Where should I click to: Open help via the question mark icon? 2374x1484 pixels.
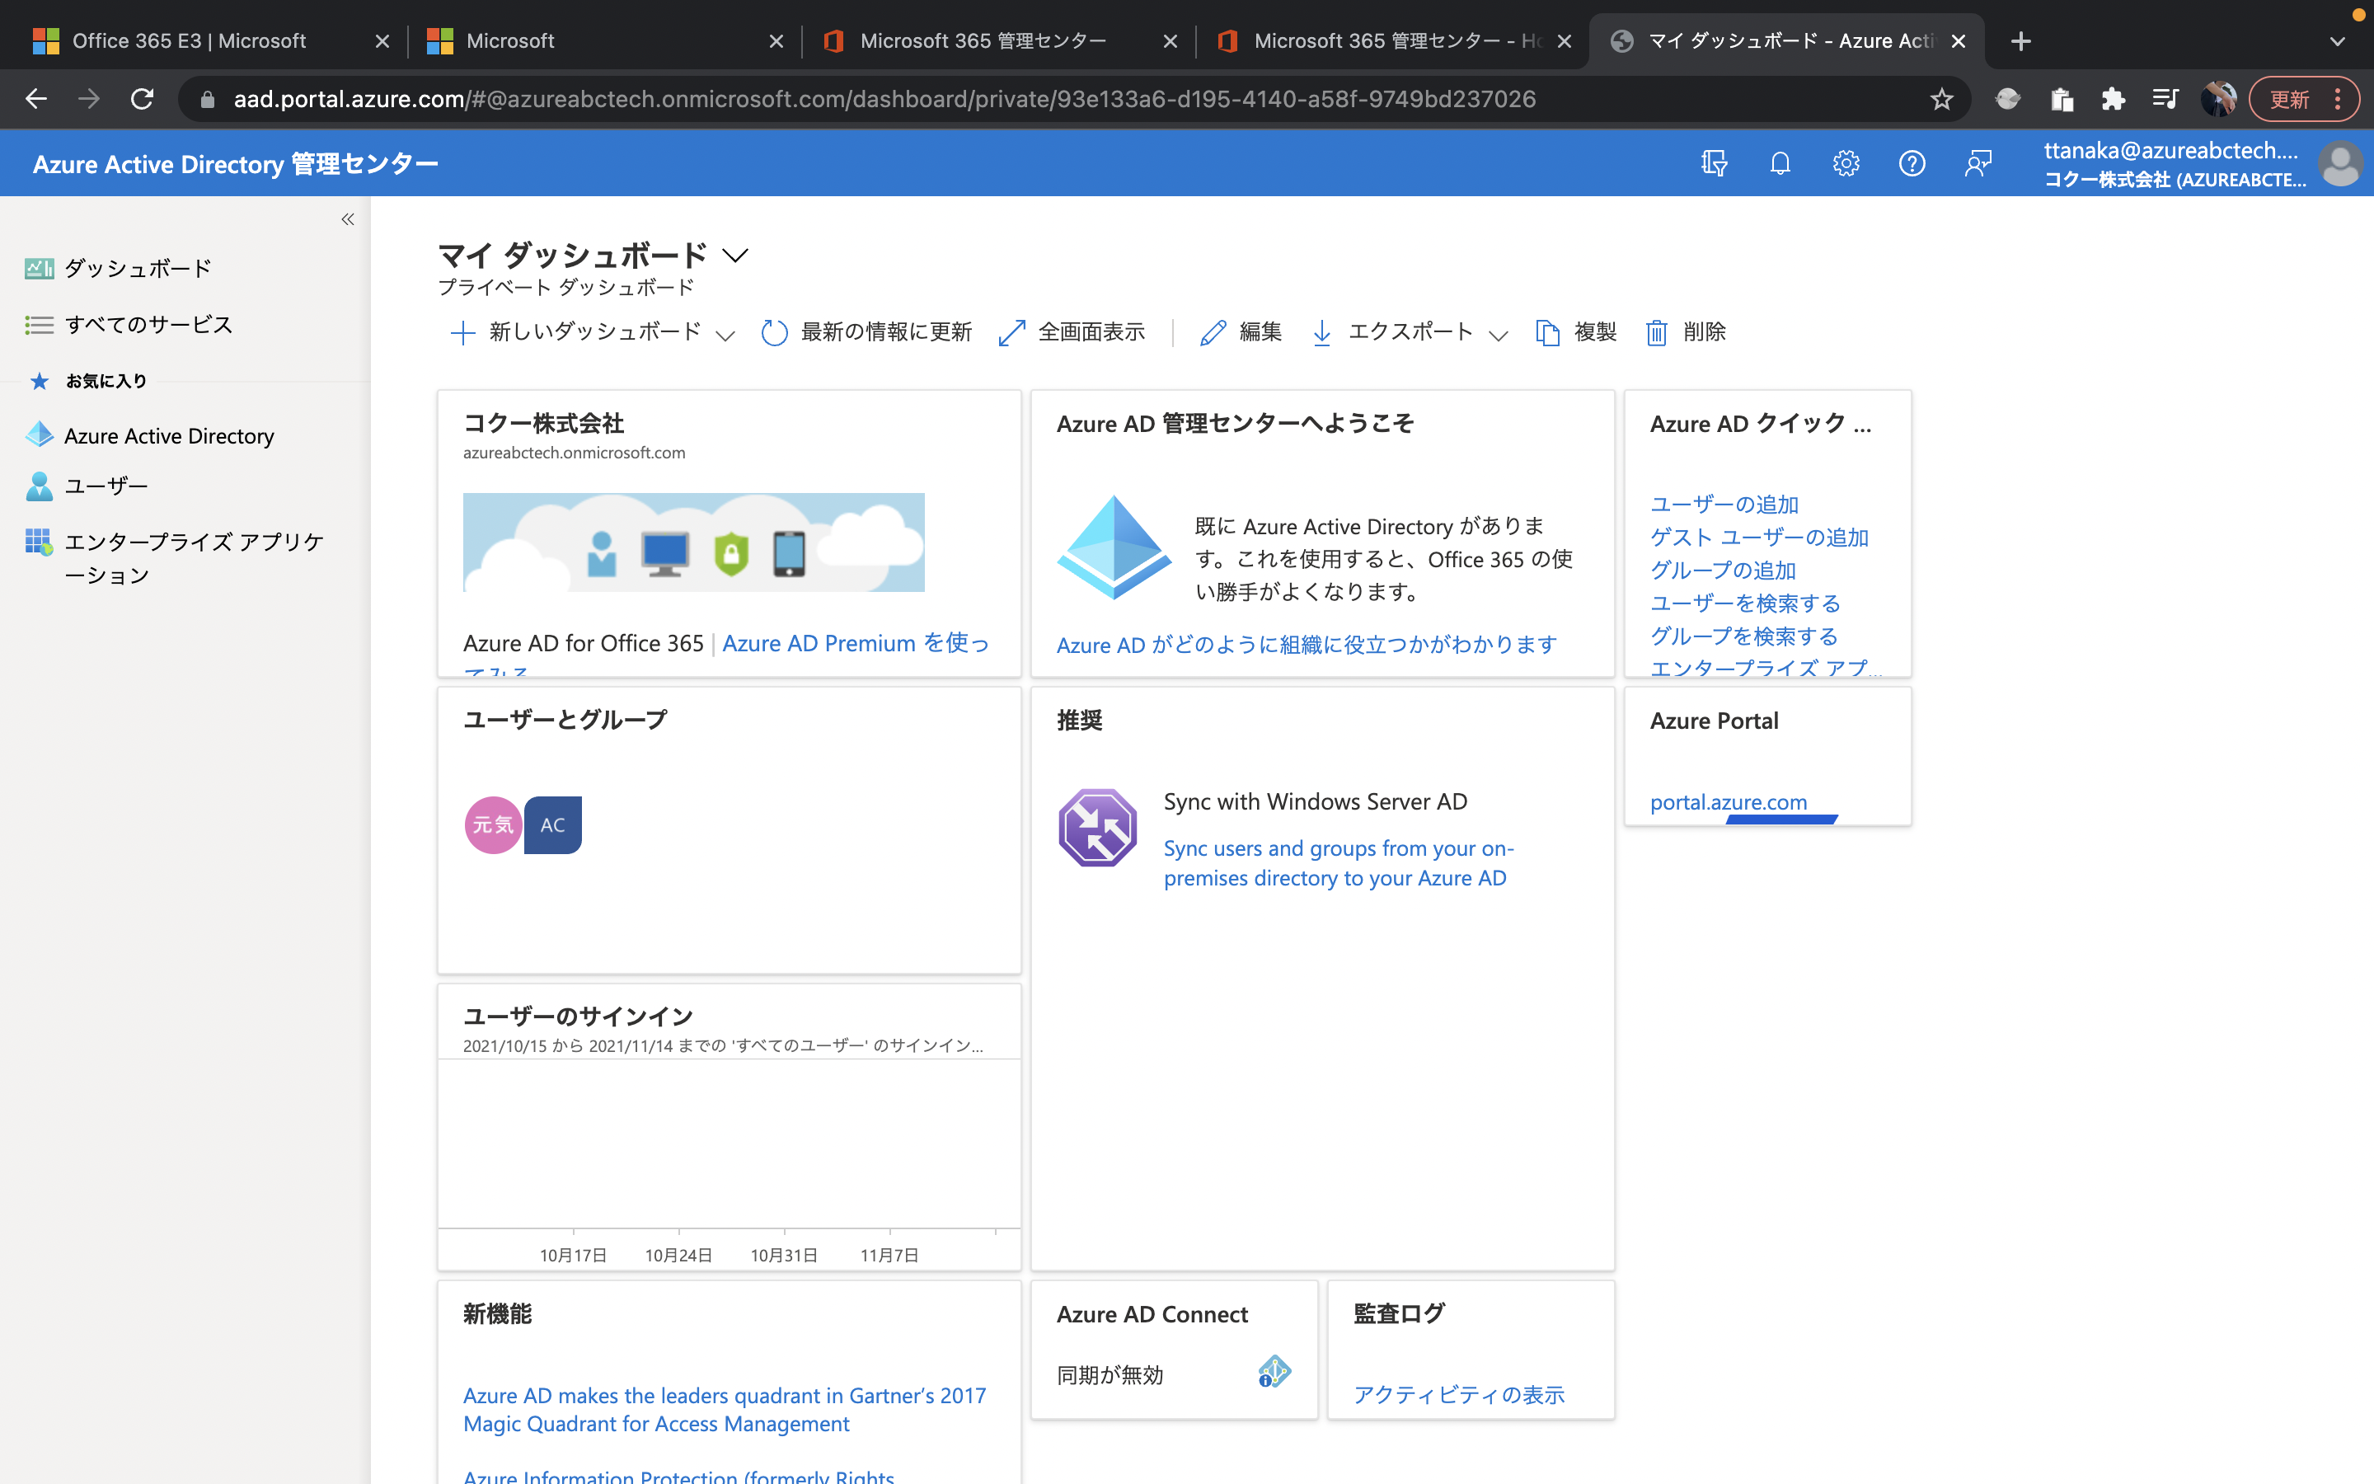[x=1913, y=163]
